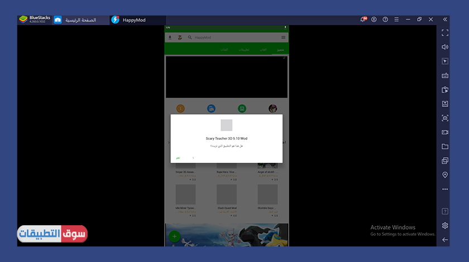This screenshot has height=262, width=469.
Task: Open BlueStacks settings gear
Action: (445, 226)
